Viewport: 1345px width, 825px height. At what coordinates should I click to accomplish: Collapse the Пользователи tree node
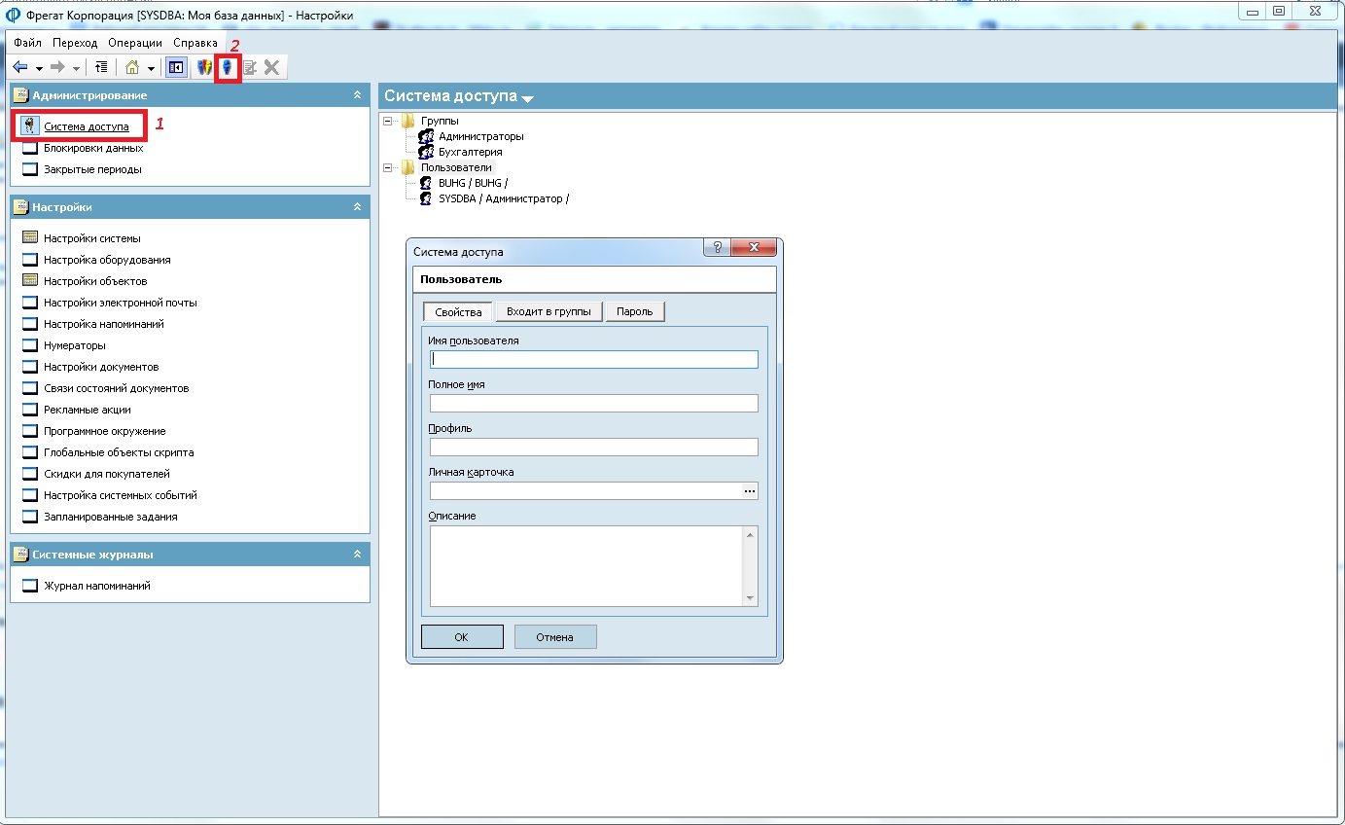(389, 167)
